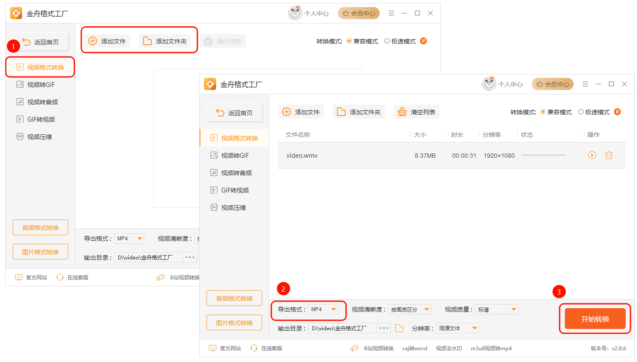Click the 开始转换 button

point(595,319)
